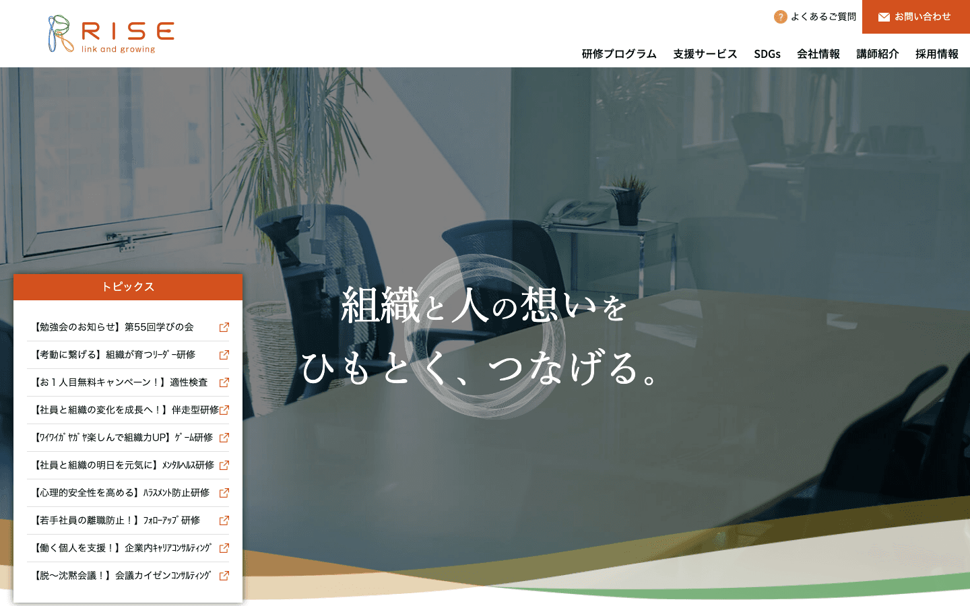Open 【社員と組織の変化を成長へ！】伴走型研修 topic
Viewport: 970px width, 606px height.
click(128, 410)
